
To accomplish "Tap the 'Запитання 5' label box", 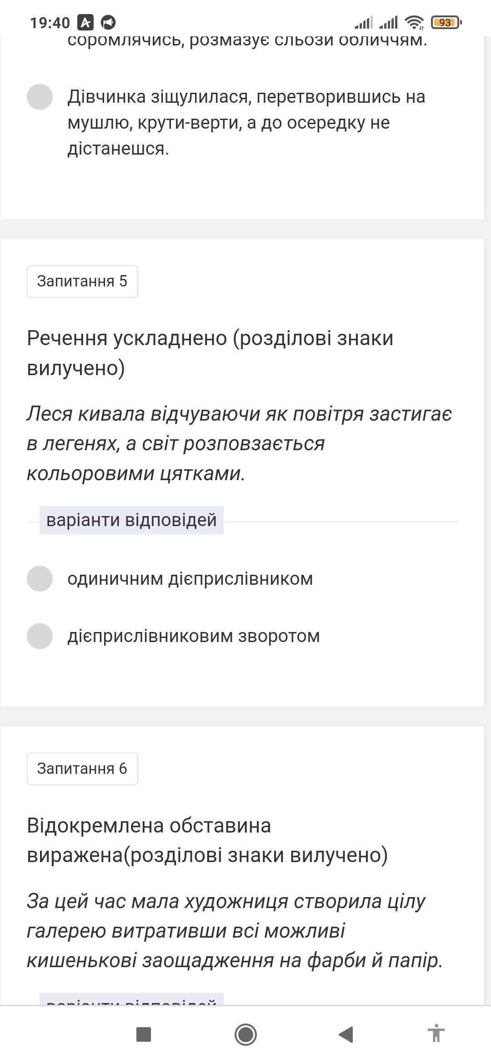I will point(82,281).
